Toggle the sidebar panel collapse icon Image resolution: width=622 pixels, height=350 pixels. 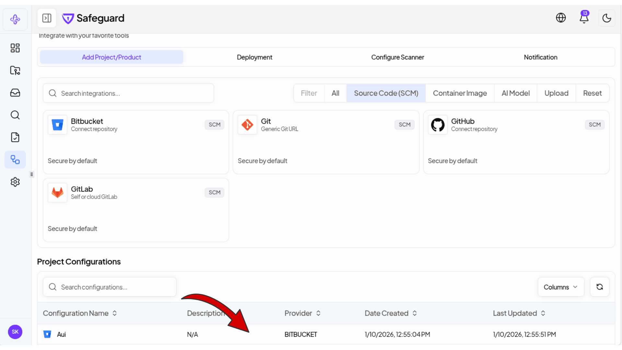click(47, 18)
